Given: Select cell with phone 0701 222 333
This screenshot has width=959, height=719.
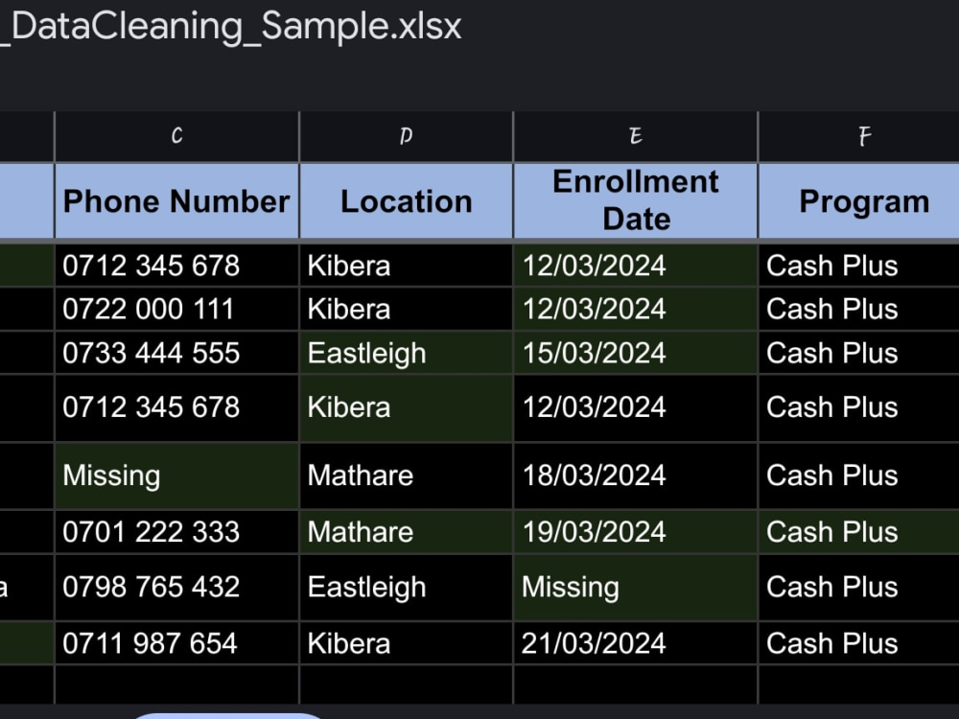Looking at the screenshot, I should (x=176, y=532).
